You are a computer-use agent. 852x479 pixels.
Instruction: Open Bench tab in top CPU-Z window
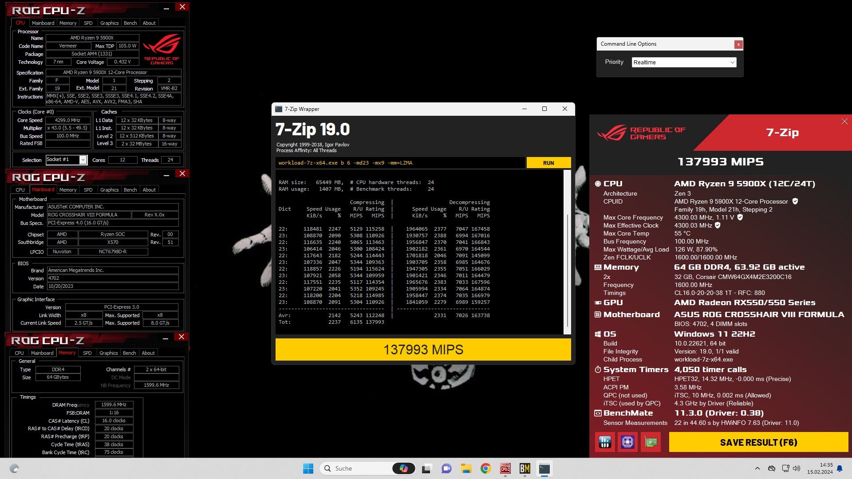click(x=130, y=23)
